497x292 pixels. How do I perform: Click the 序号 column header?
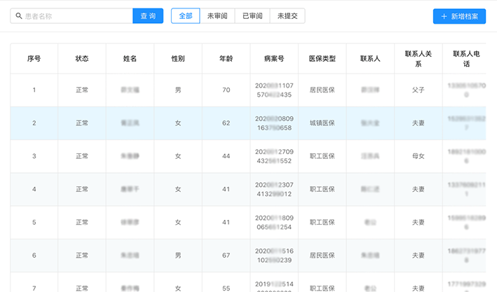pyautogui.click(x=34, y=59)
